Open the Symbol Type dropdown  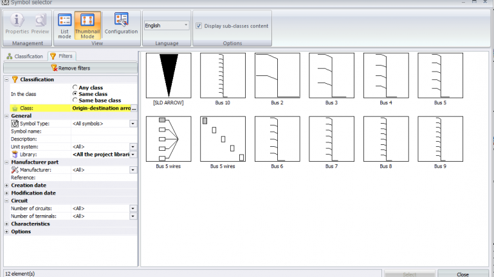click(x=133, y=124)
